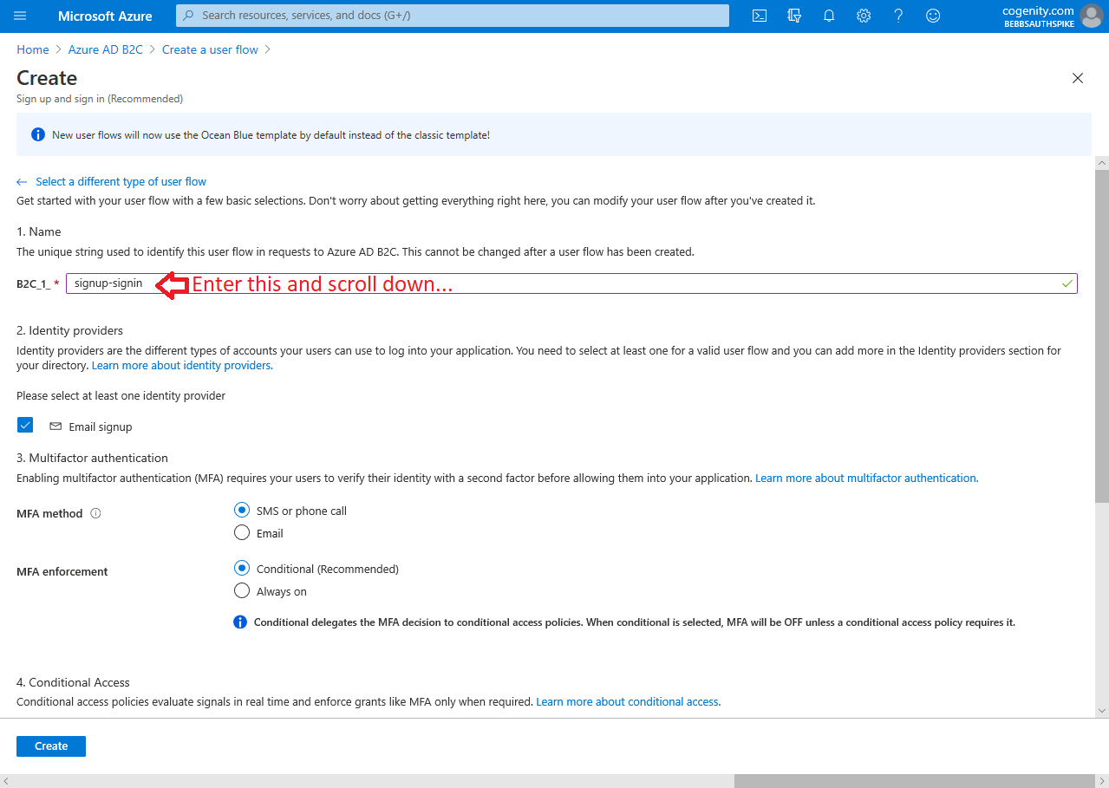
Task: Open the Feedback smiley icon
Action: click(x=932, y=16)
